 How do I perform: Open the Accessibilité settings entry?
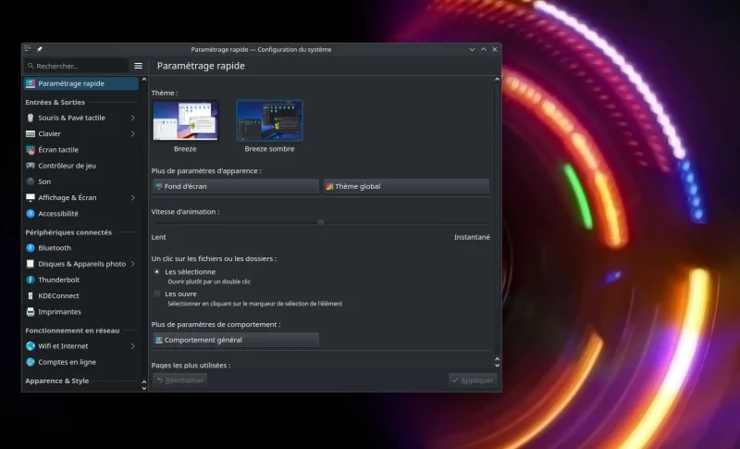coord(80,214)
